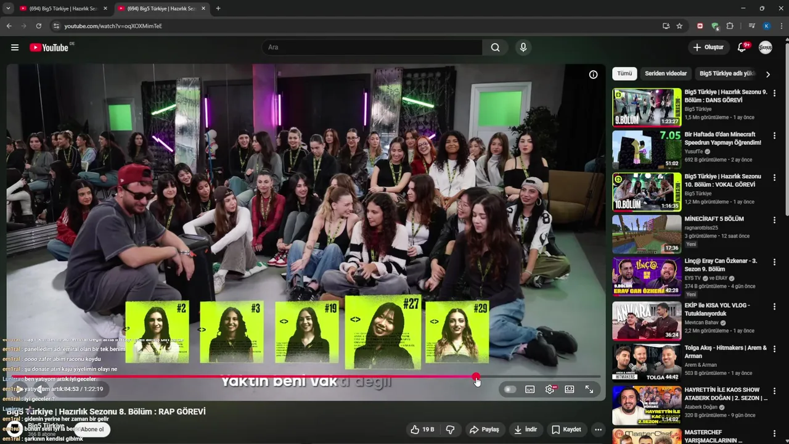The image size is (789, 444).
Task: Open the Big5 Türkiye channel avatar
Action: point(14,429)
